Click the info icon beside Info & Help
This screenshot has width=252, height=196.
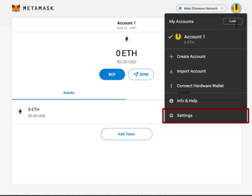point(171,101)
